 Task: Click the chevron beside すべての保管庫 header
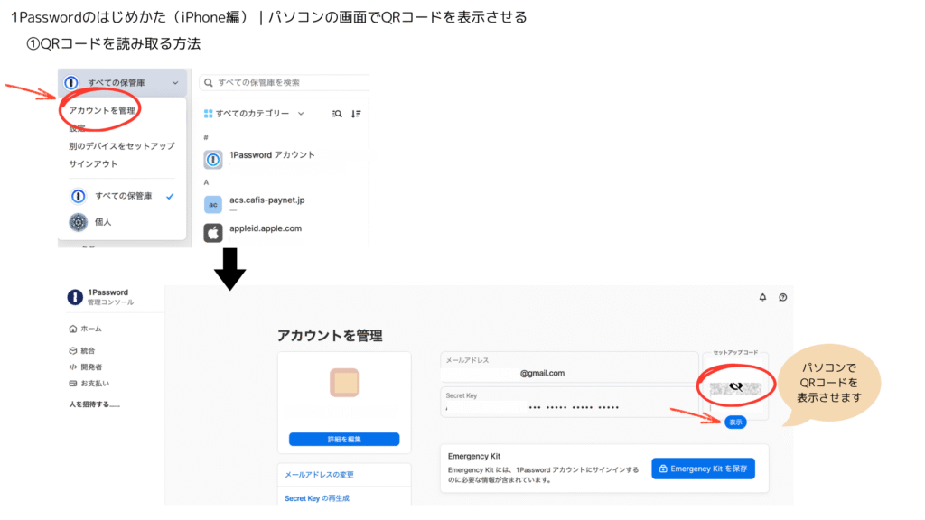(175, 83)
